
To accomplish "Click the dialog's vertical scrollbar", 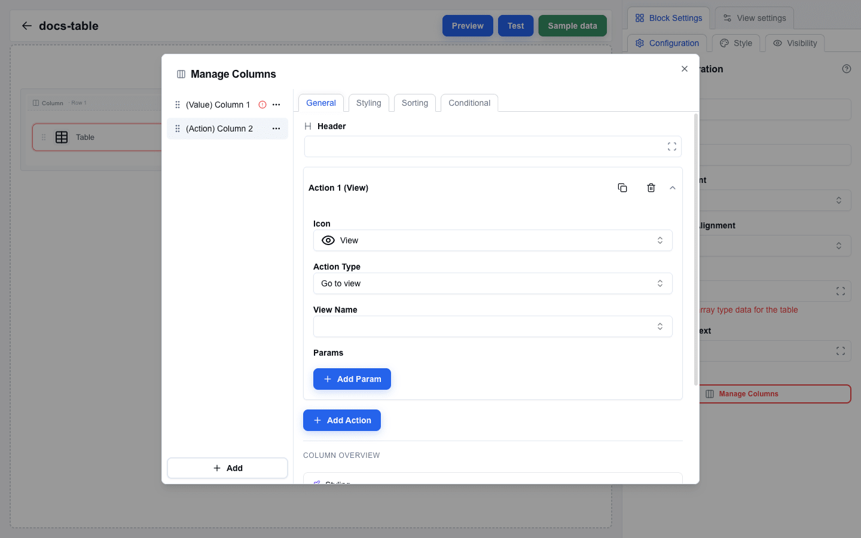I will click(695, 249).
